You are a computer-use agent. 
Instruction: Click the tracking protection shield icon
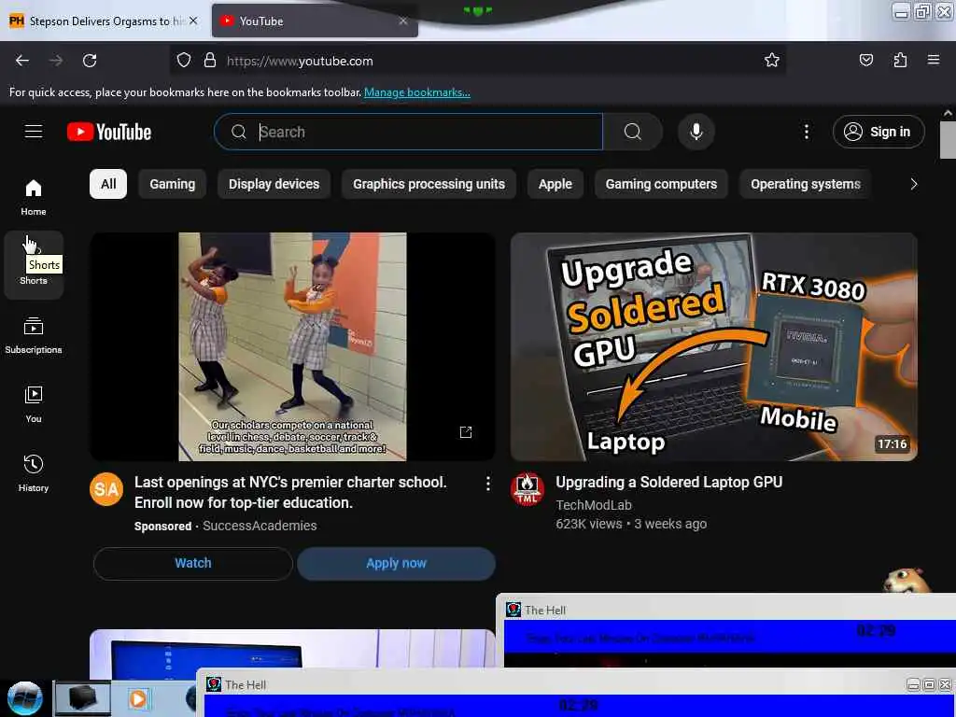point(184,61)
